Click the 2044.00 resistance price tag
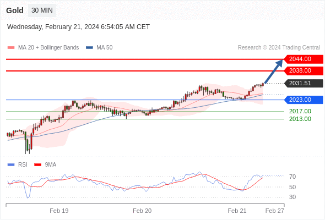Viewport: 325px width, 220px height. tap(304, 59)
